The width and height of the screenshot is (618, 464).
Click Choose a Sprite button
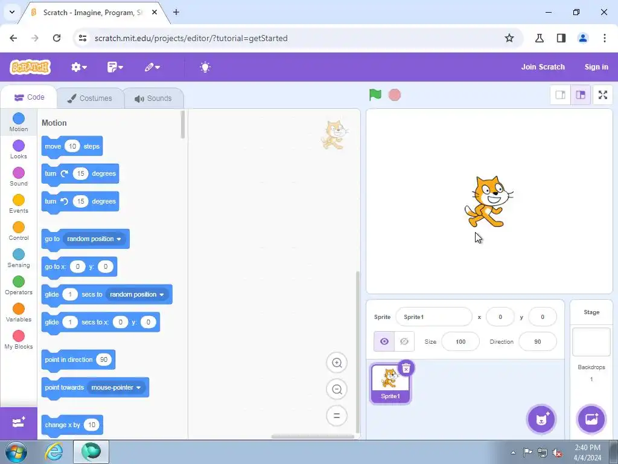[541, 419]
